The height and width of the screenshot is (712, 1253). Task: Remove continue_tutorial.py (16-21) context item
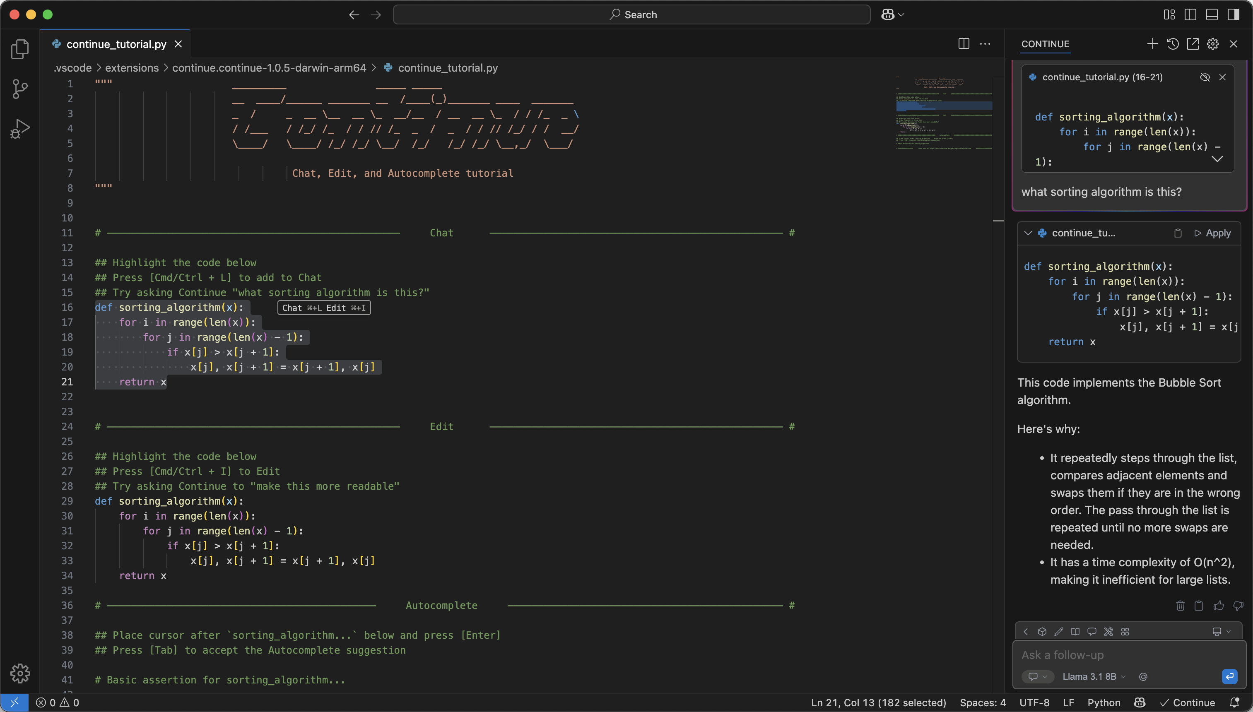[x=1222, y=77]
